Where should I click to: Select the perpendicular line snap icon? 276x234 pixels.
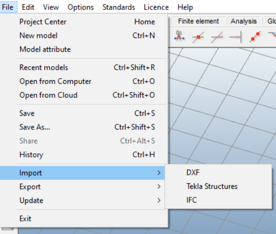pos(235,37)
